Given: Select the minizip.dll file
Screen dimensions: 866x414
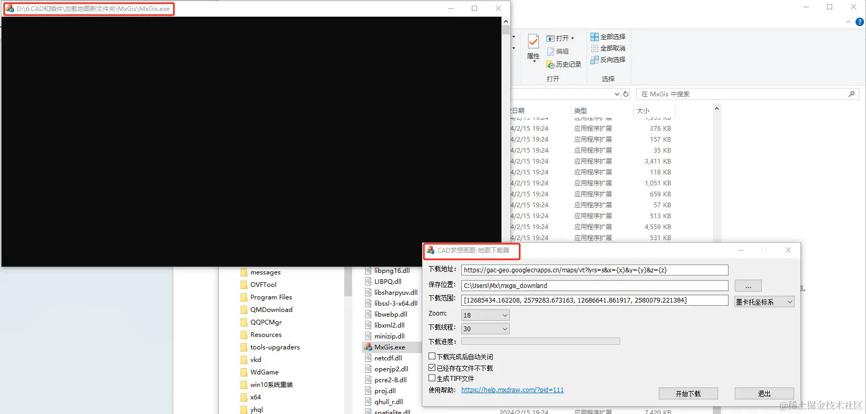Looking at the screenshot, I should click(389, 336).
